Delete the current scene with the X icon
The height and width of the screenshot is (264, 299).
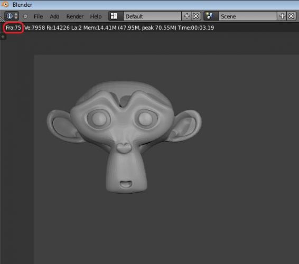292,16
